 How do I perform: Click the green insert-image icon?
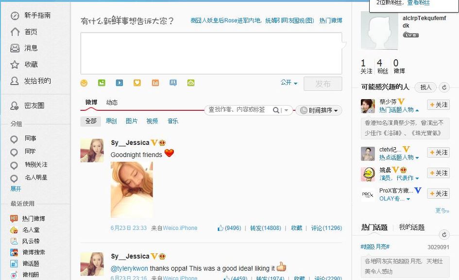tap(102, 83)
